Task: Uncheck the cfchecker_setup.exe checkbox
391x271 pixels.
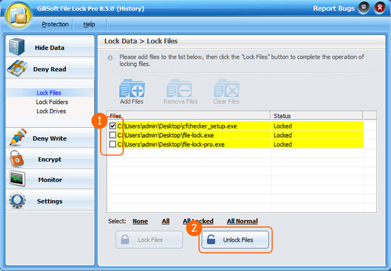Action: tap(112, 126)
